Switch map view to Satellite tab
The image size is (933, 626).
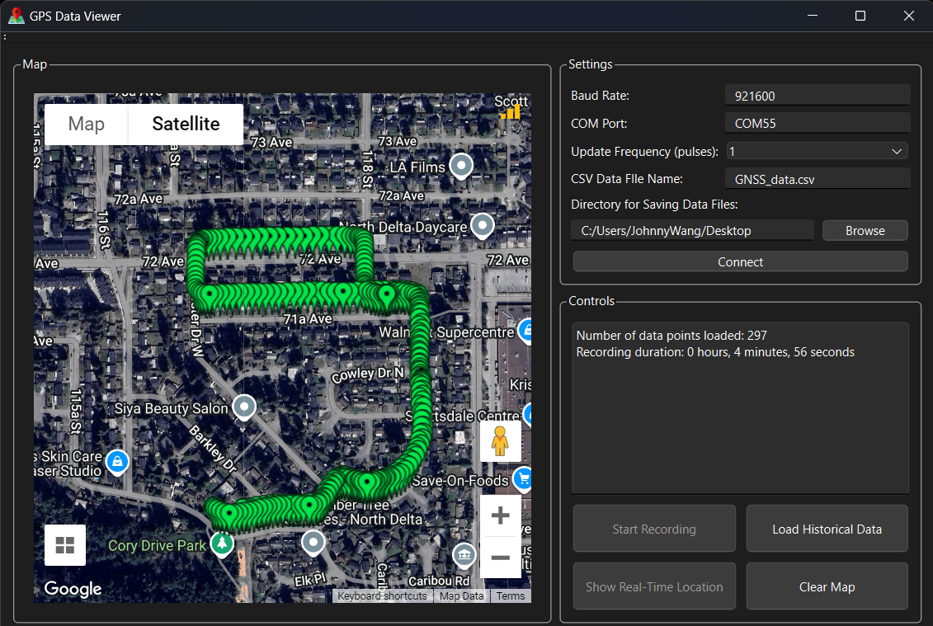(186, 124)
